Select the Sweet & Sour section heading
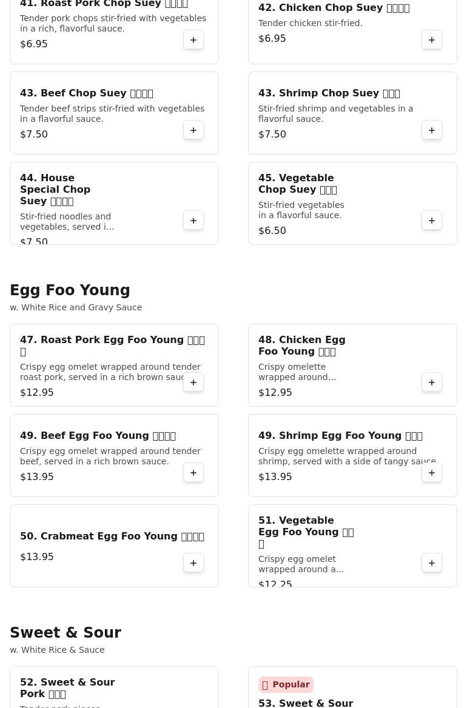467x708 pixels. 66,633
